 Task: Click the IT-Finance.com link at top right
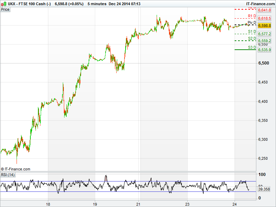pos(260,4)
